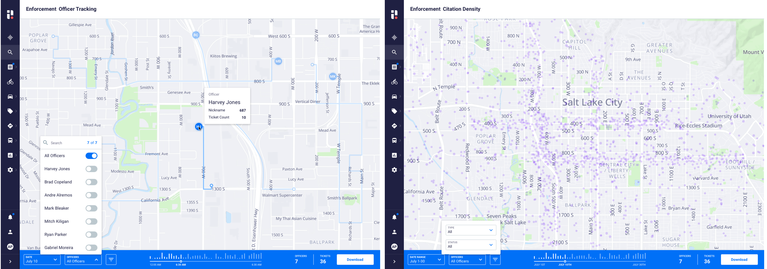Turn off the All Officers toggle
This screenshot has width=767, height=269.
tap(91, 156)
